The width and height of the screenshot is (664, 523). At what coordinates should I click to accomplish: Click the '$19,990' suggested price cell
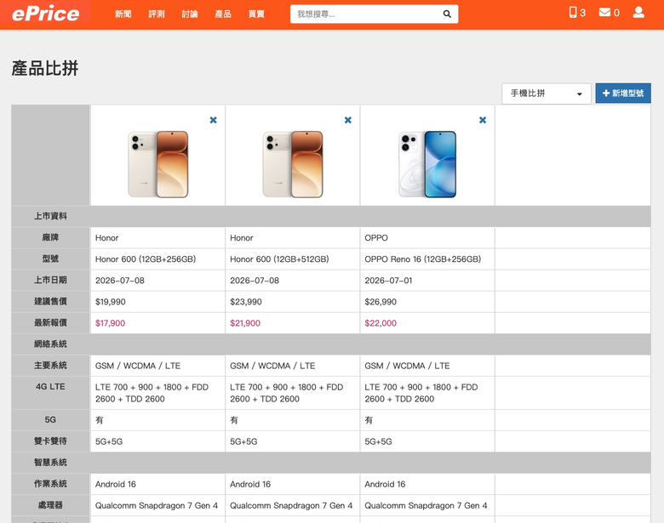[x=158, y=302]
